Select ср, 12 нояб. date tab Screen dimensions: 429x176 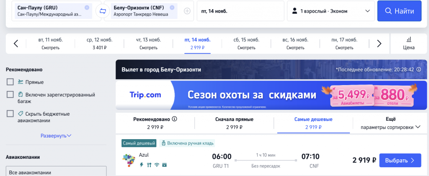click(99, 44)
